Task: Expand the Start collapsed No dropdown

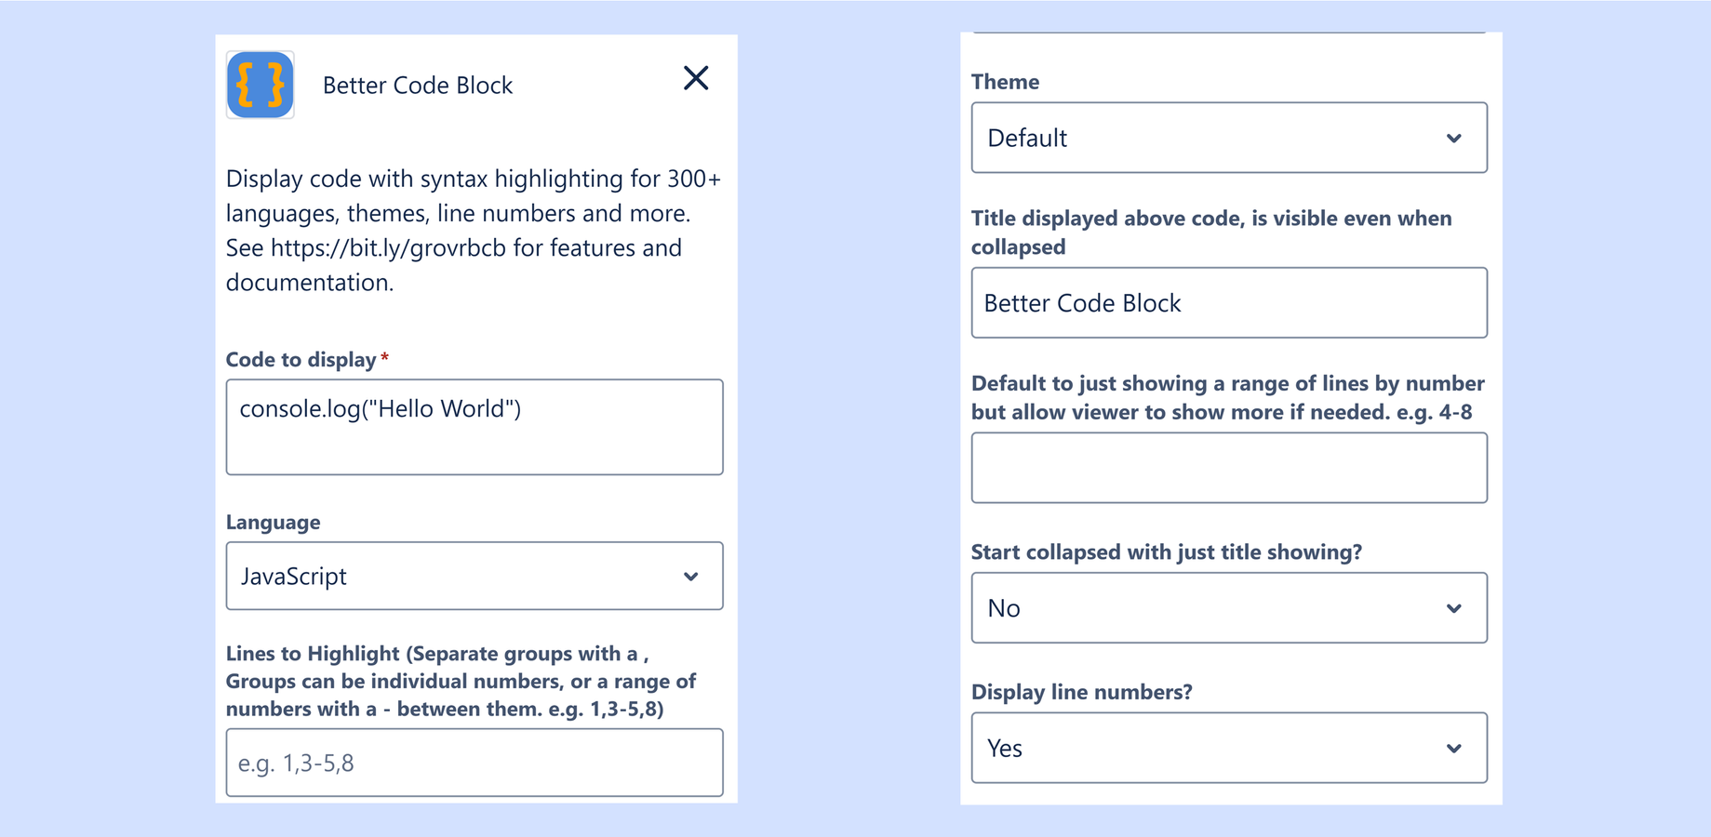Action: pos(1229,607)
